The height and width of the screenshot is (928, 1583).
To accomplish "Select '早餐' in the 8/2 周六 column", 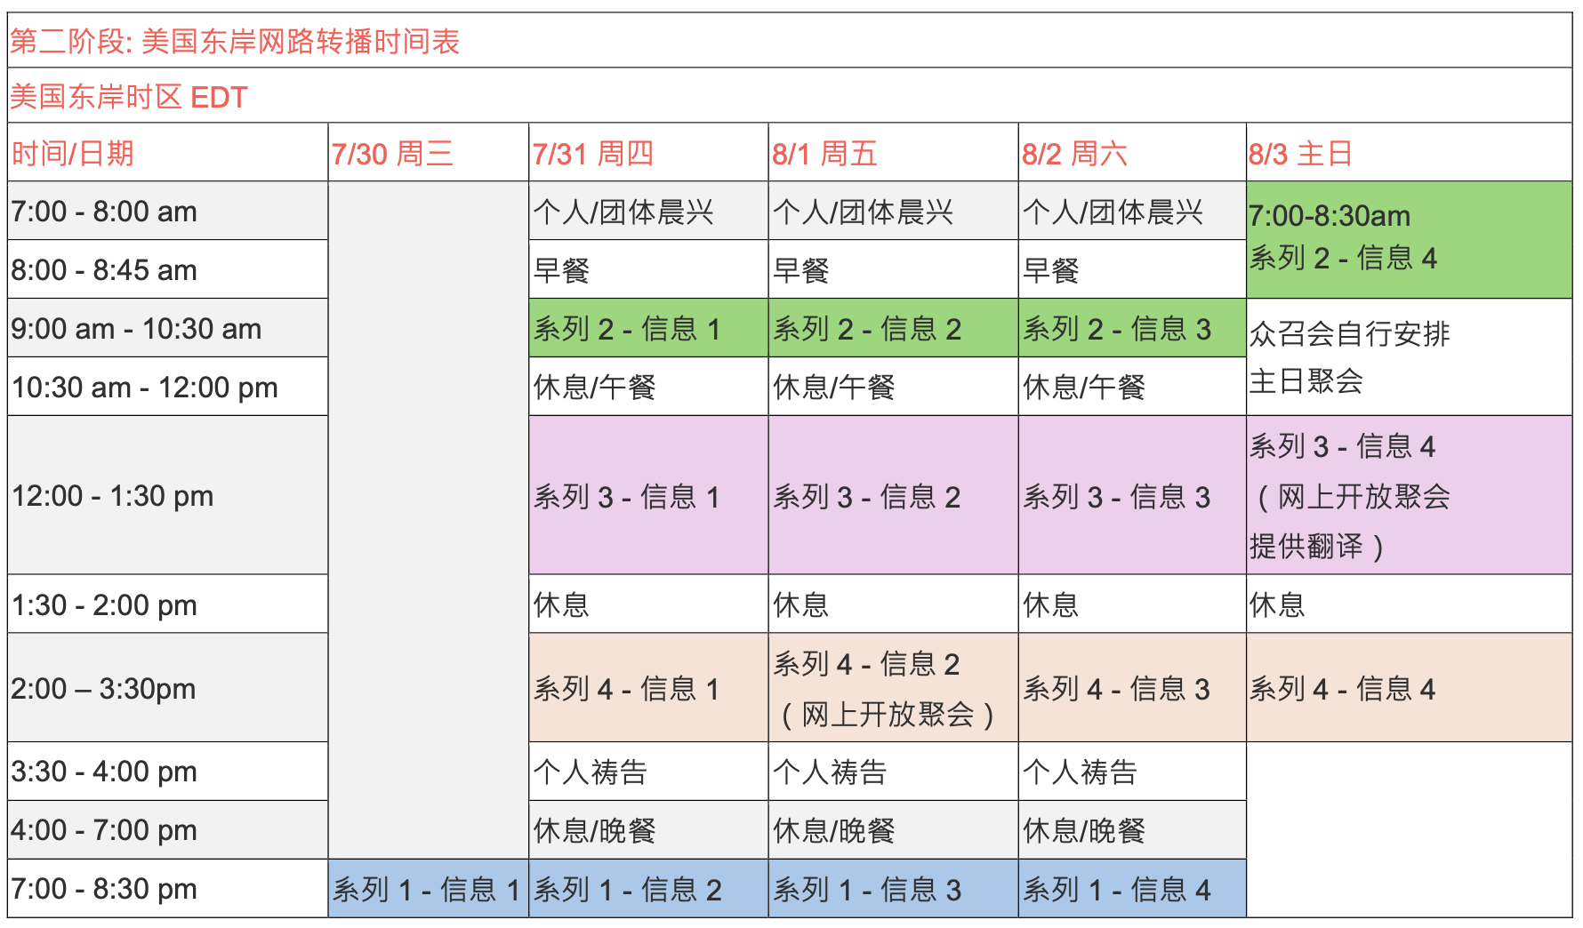I will pyautogui.click(x=1132, y=269).
